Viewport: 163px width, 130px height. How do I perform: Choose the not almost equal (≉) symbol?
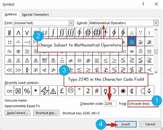tap(18, 51)
